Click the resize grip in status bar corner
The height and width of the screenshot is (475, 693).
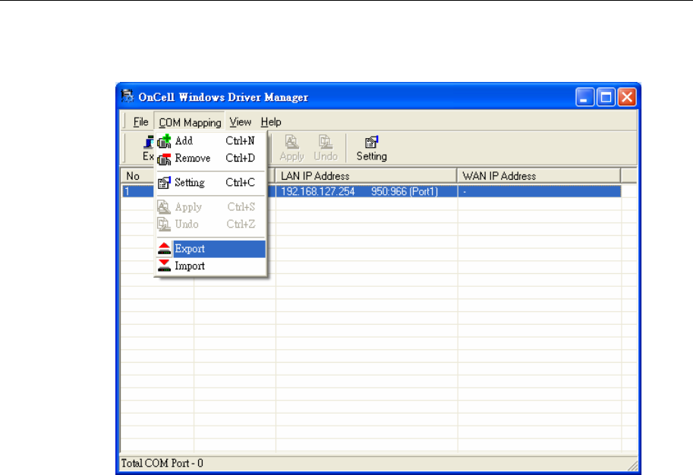click(632, 465)
